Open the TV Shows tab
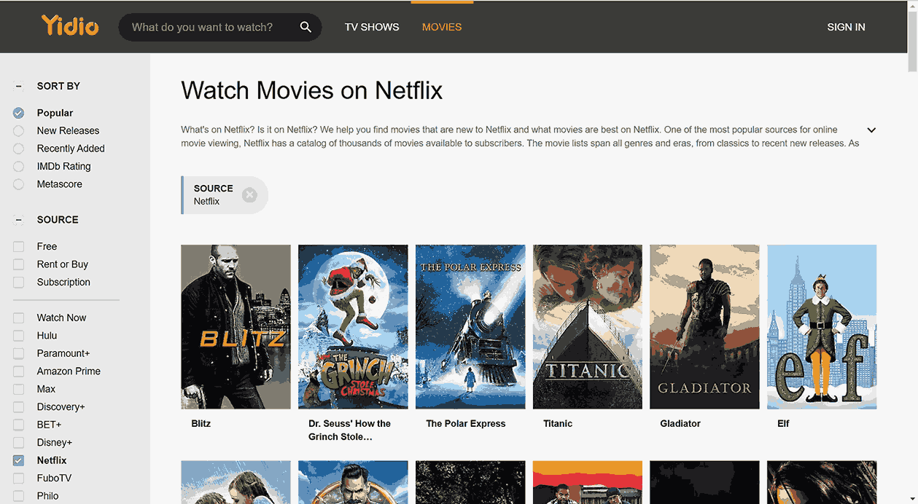918x504 pixels. tap(372, 27)
